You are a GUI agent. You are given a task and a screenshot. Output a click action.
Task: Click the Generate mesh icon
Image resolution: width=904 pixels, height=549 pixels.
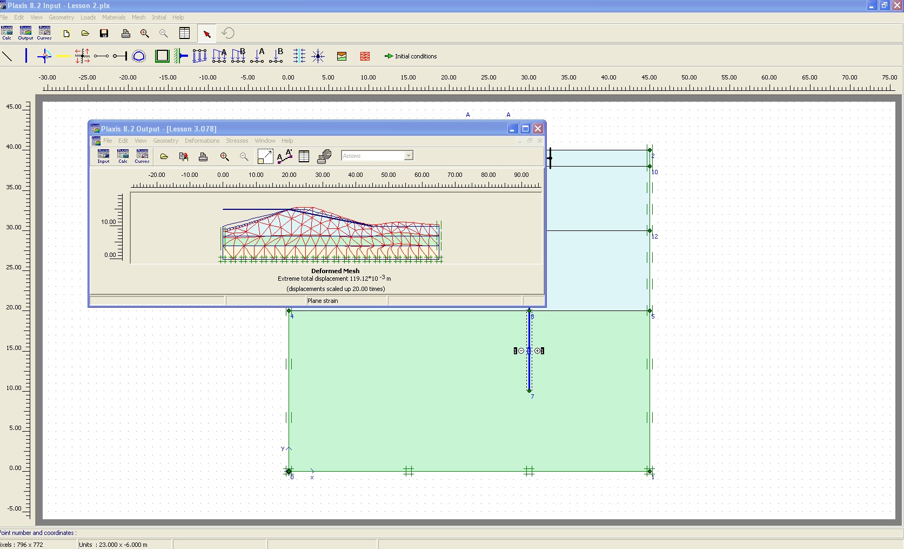coord(365,56)
